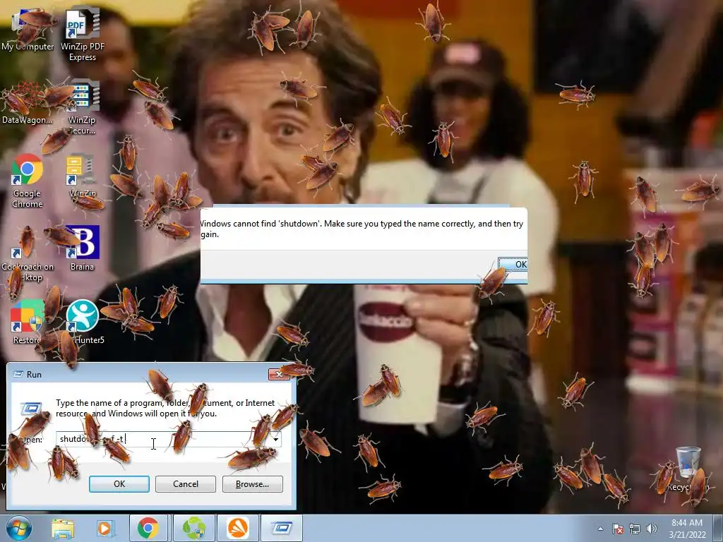The width and height of the screenshot is (723, 542).
Task: Open the WinZip desktop shortcut icon
Action: point(82,176)
